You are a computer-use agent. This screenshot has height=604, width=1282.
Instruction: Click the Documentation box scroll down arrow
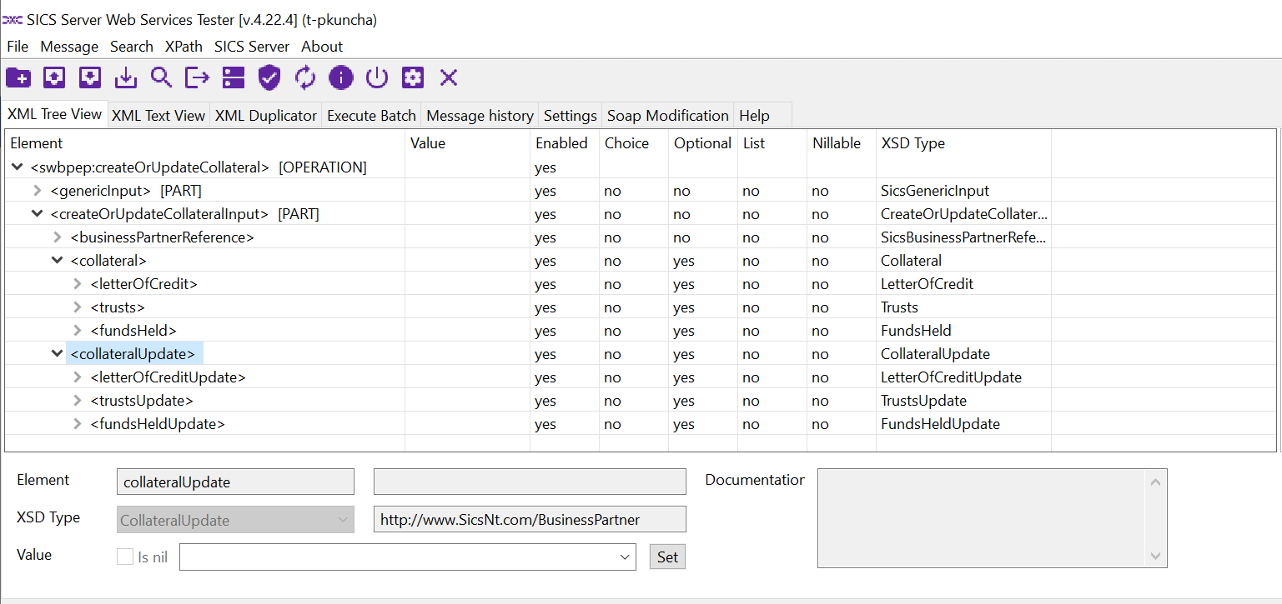[x=1155, y=556]
